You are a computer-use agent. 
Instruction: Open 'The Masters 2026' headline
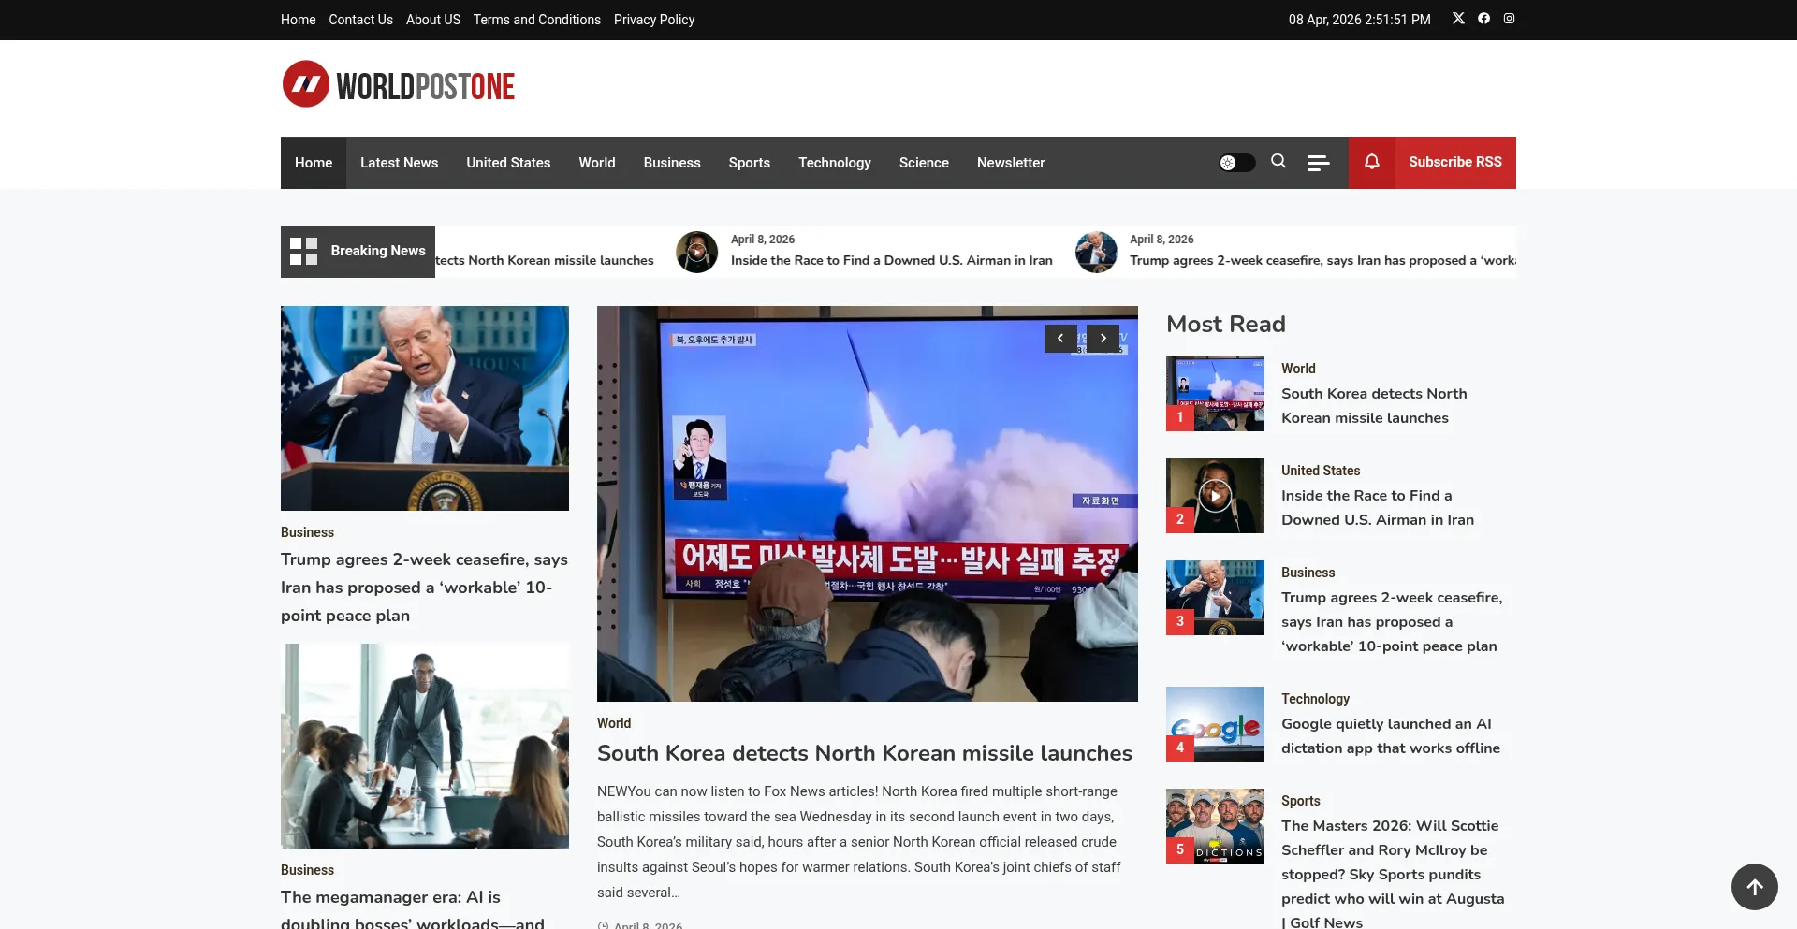coord(1393,874)
